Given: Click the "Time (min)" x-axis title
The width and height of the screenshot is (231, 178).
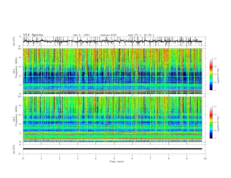Looking at the screenshot, I should click(x=117, y=161).
